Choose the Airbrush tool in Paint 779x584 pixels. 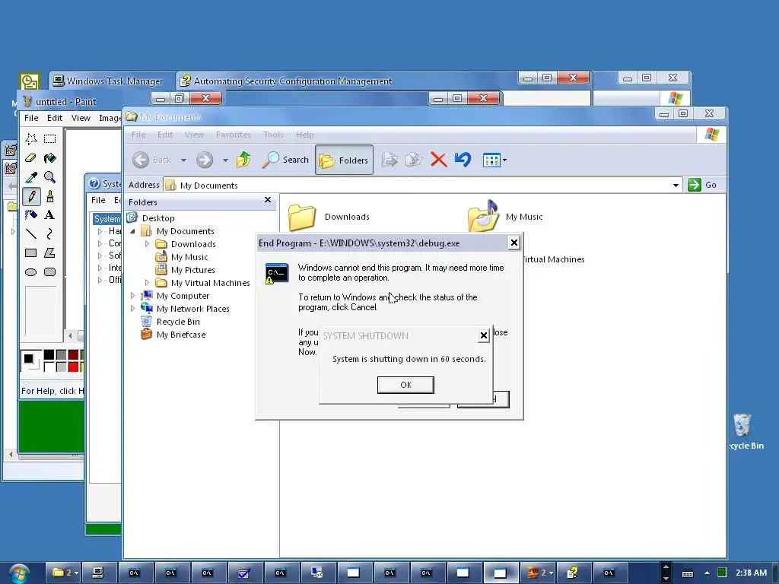click(x=30, y=215)
